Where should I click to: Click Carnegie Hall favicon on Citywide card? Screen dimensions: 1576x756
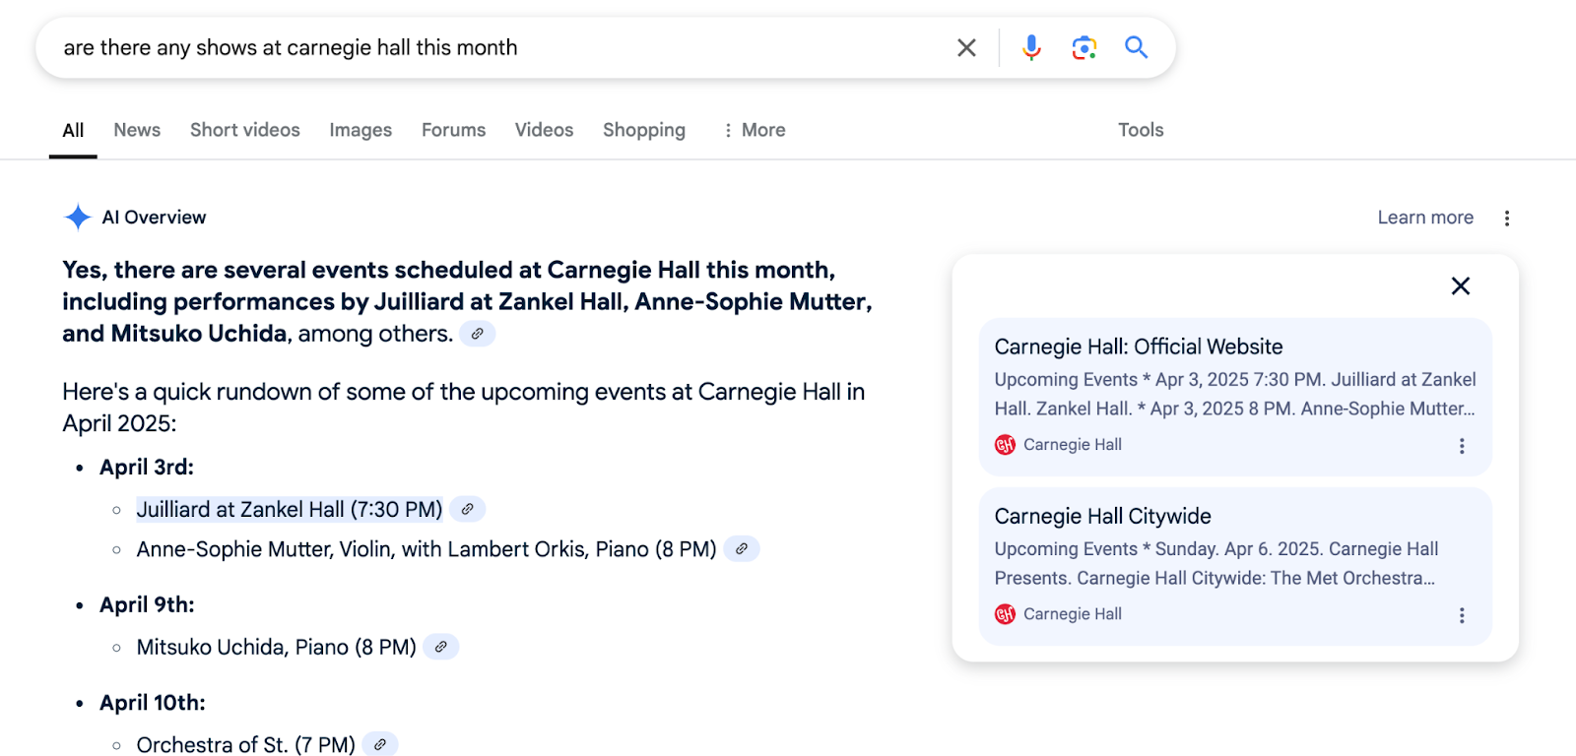(x=1005, y=614)
